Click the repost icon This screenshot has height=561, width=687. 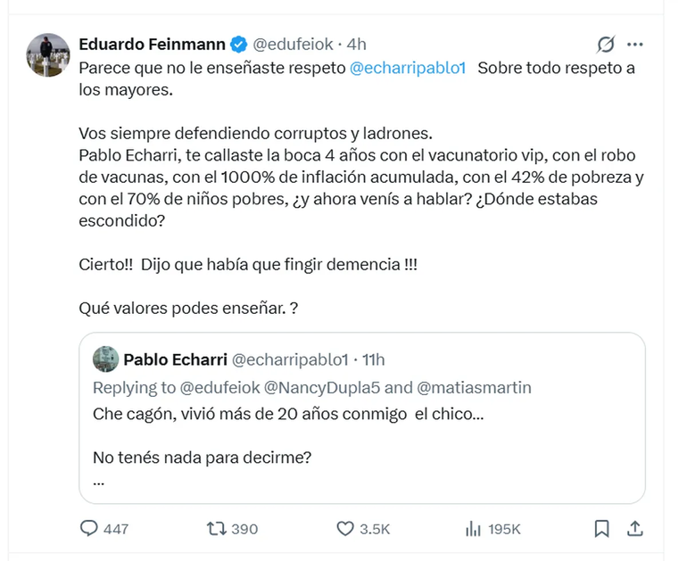(216, 528)
